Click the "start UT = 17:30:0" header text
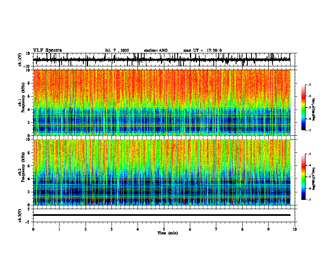 (202, 50)
